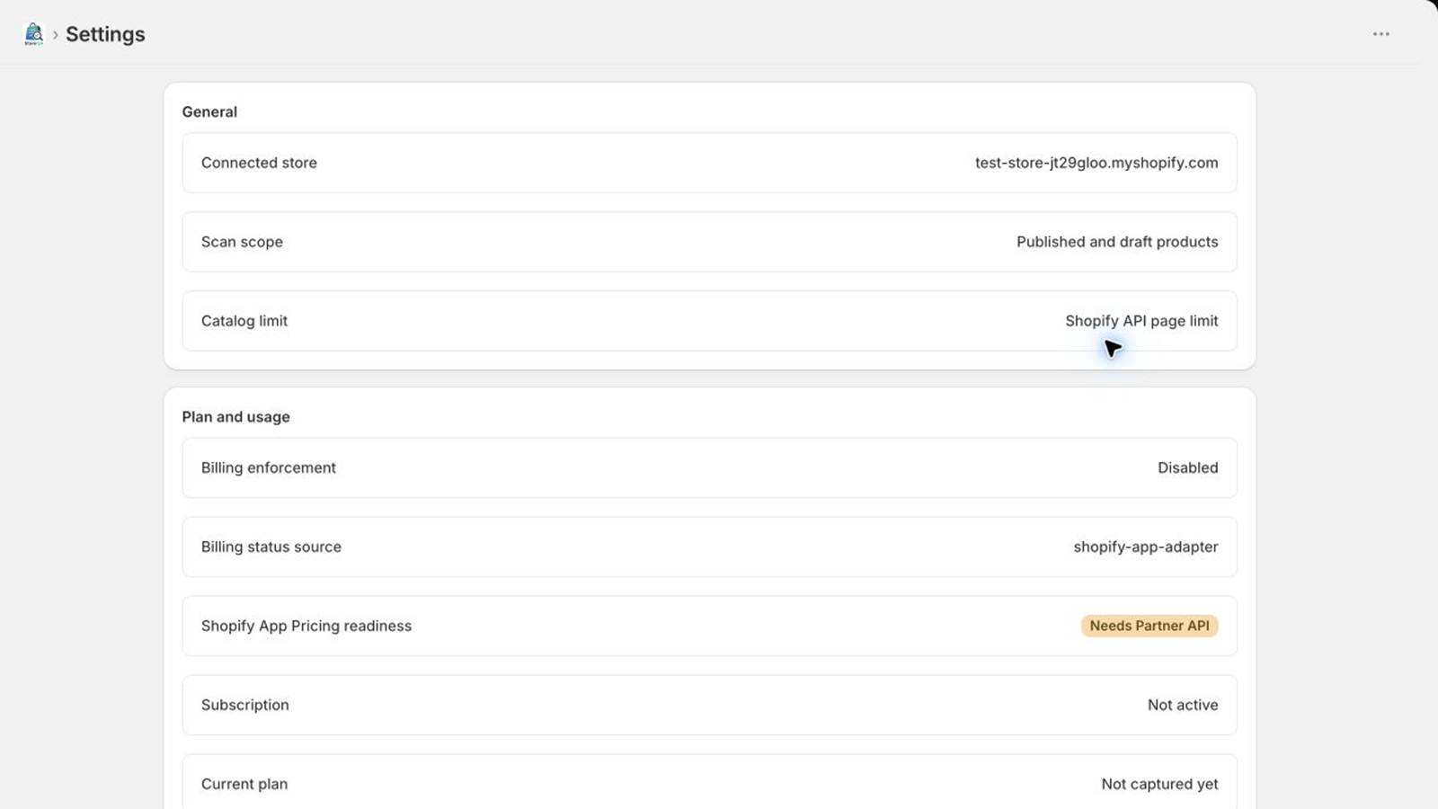1438x809 pixels.
Task: Select the Catalog limit label
Action: click(244, 321)
